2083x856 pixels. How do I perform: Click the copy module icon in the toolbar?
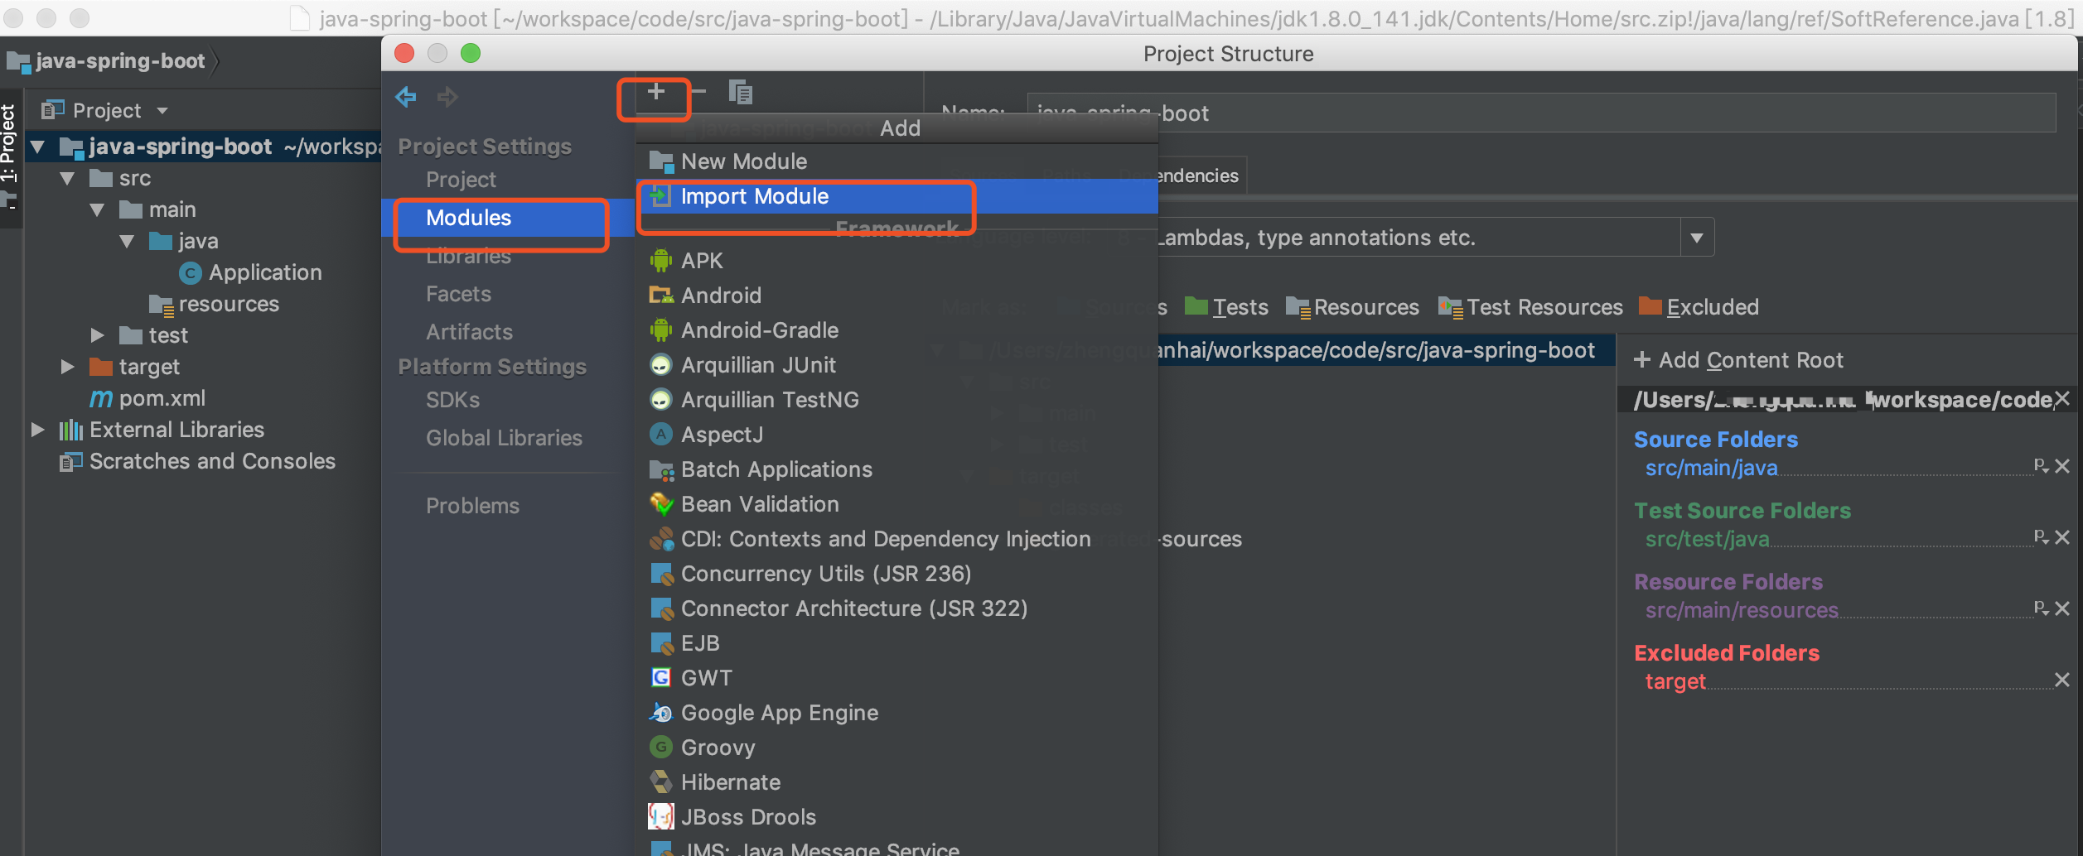click(x=742, y=92)
